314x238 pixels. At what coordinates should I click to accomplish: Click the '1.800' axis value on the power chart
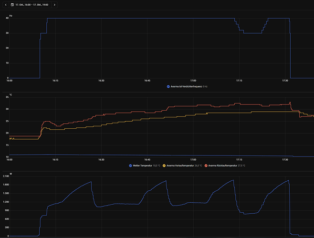[x=6, y=185]
